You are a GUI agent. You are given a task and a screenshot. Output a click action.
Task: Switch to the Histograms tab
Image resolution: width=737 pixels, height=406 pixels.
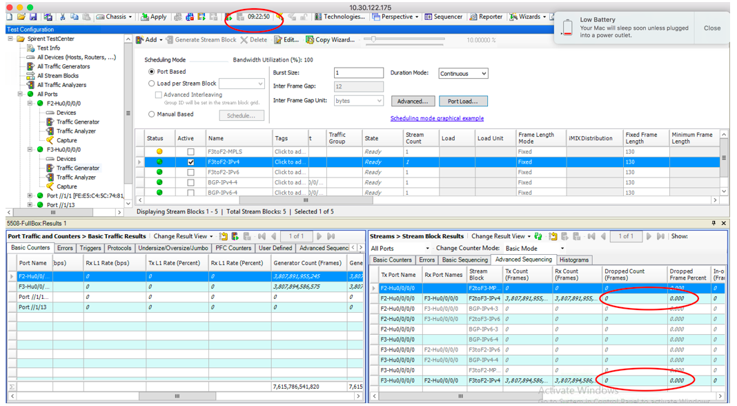574,260
